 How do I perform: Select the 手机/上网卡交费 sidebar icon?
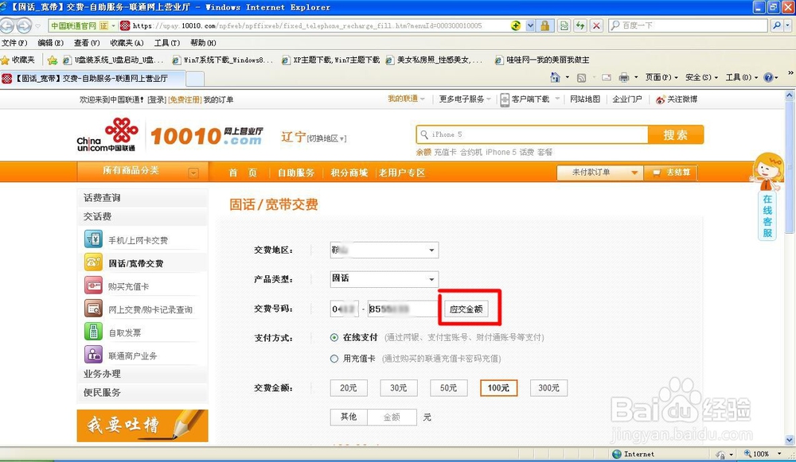[96, 239]
